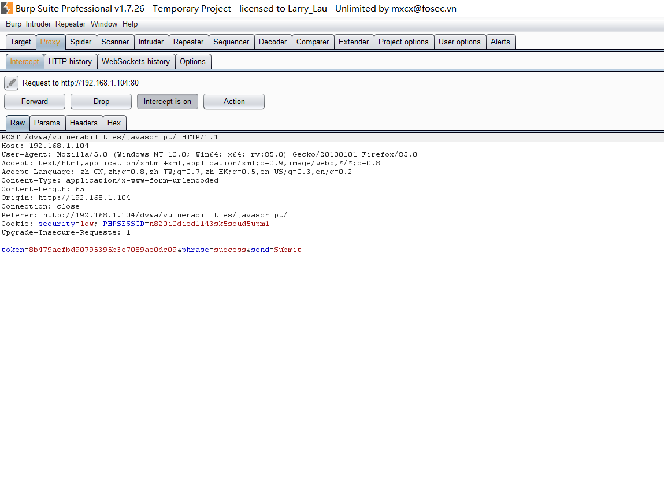Forward the intercepted request
The height and width of the screenshot is (501, 664).
tap(35, 102)
